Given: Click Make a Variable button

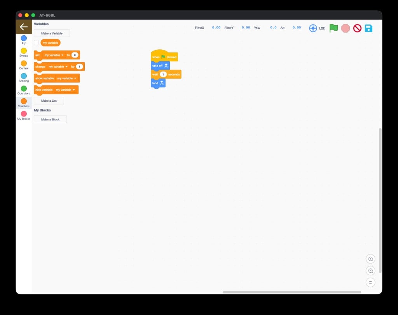Looking at the screenshot, I should click(52, 33).
